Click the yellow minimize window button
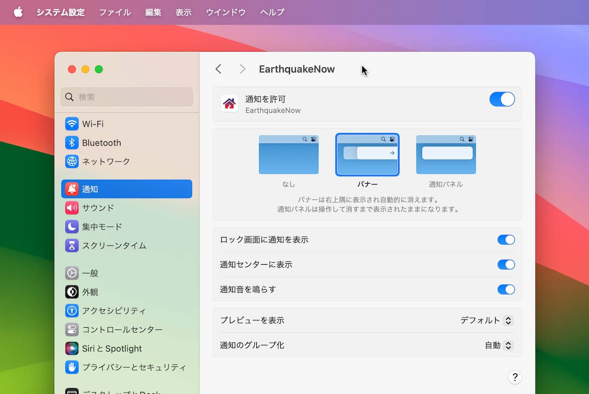The width and height of the screenshot is (589, 394). pos(85,70)
